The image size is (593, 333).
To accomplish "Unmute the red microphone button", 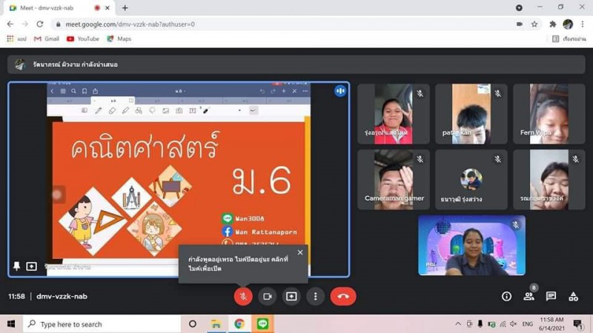I will click(x=242, y=296).
